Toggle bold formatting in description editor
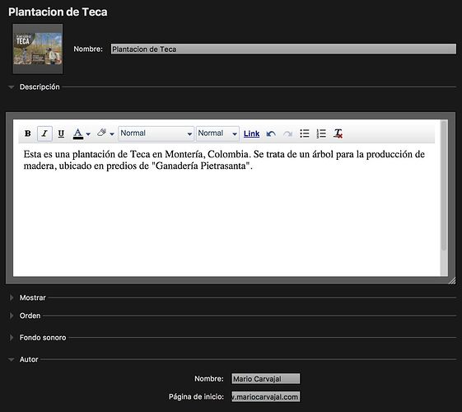462x412 pixels. [28, 133]
